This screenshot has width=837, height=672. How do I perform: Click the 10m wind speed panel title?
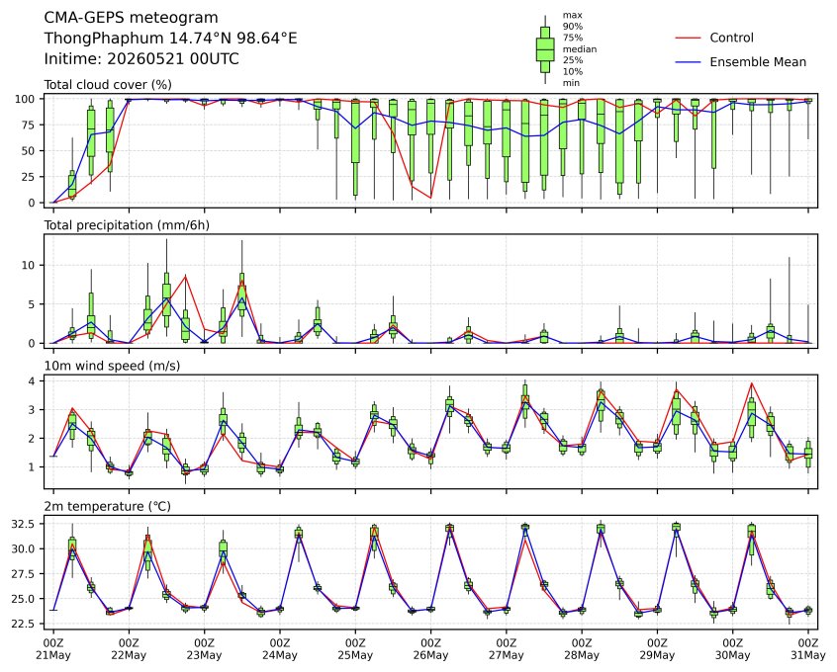click(x=112, y=366)
